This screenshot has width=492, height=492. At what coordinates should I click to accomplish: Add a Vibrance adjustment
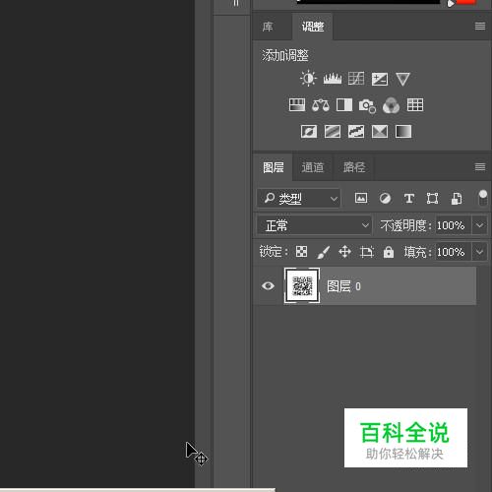(x=402, y=79)
